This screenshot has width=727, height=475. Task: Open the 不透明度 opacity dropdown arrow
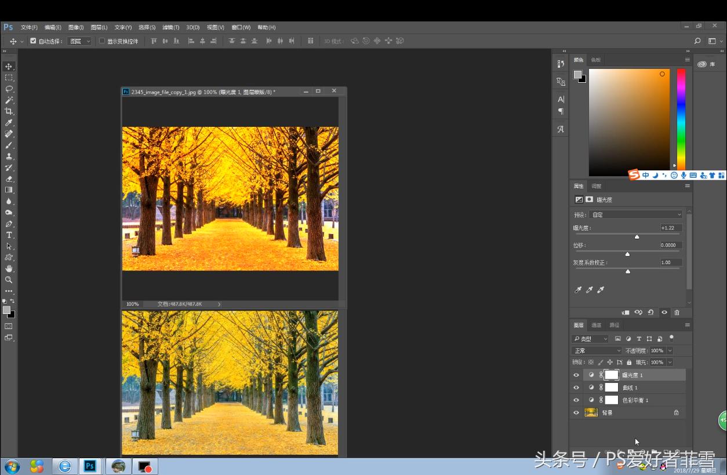coord(670,350)
